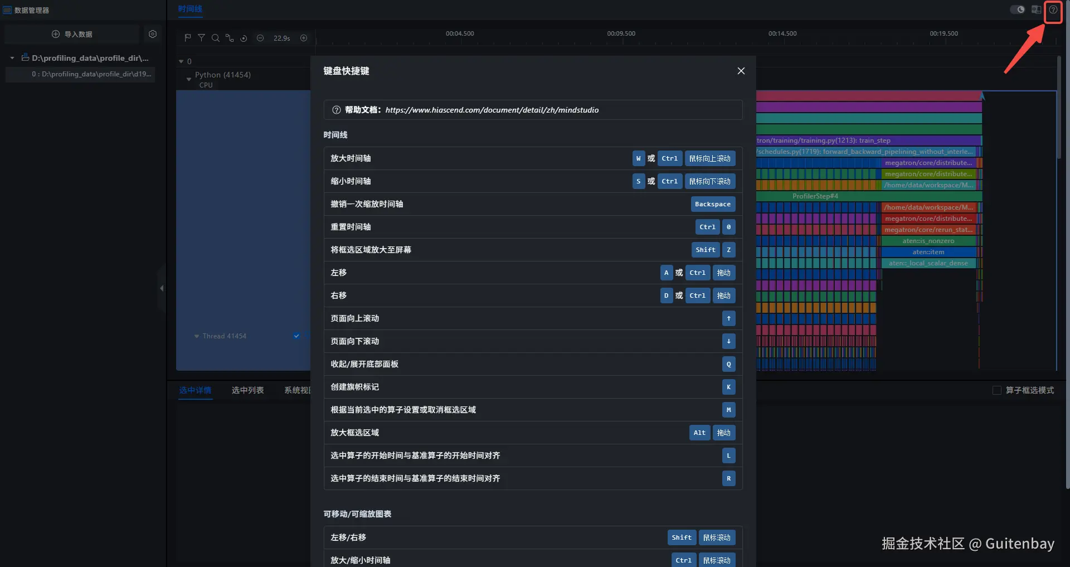Click the Shift key in 左移/右移 row
Image resolution: width=1070 pixels, height=567 pixels.
tap(682, 537)
